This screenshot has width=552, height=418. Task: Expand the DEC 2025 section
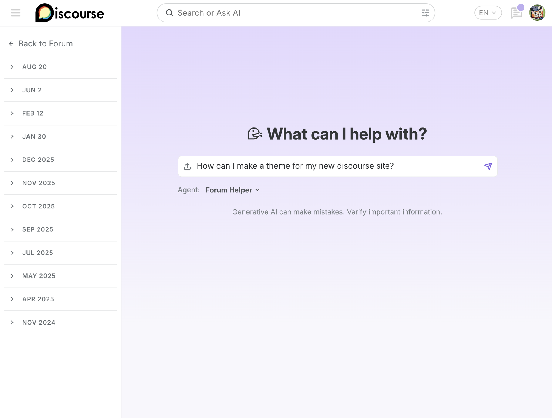coord(60,160)
